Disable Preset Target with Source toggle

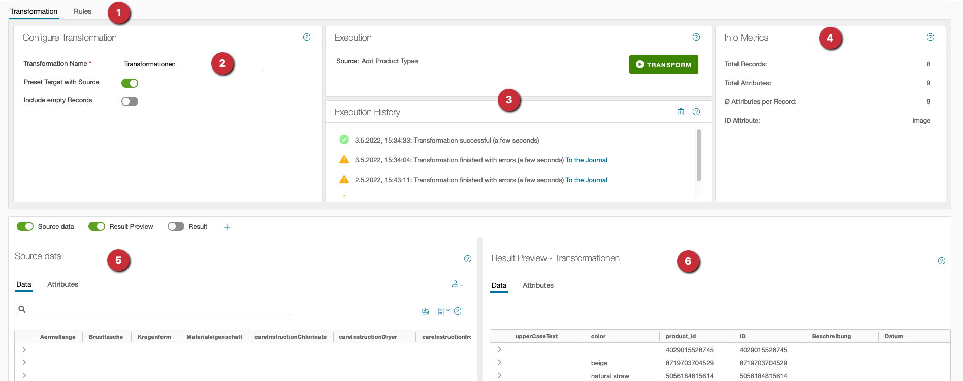130,83
